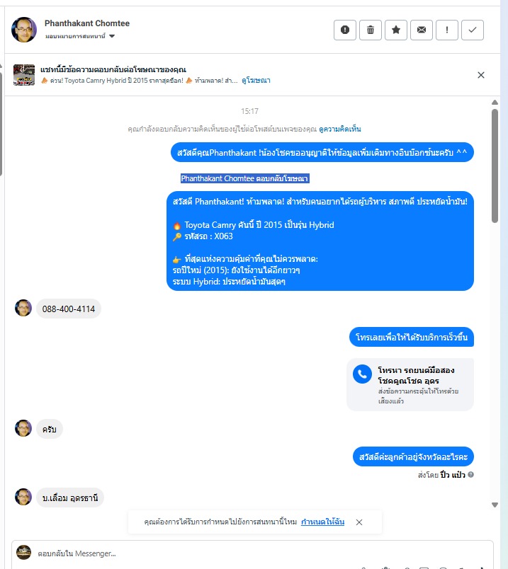Mark conversation done with checkmark icon

pos(473,30)
